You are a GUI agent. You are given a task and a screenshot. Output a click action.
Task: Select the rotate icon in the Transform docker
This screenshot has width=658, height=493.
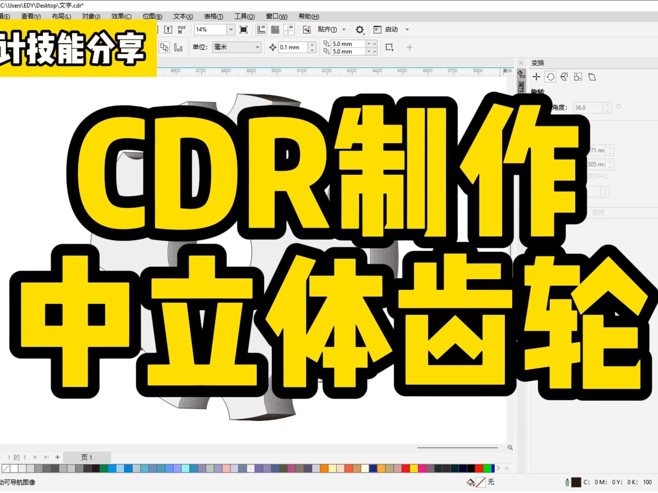[x=550, y=77]
